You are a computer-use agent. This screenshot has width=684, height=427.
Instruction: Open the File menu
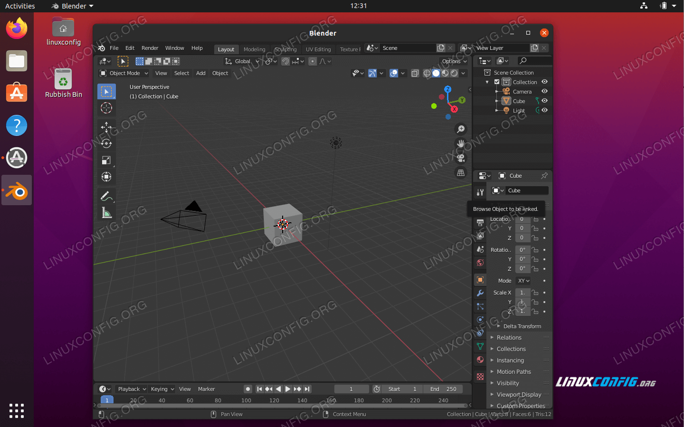(114, 48)
